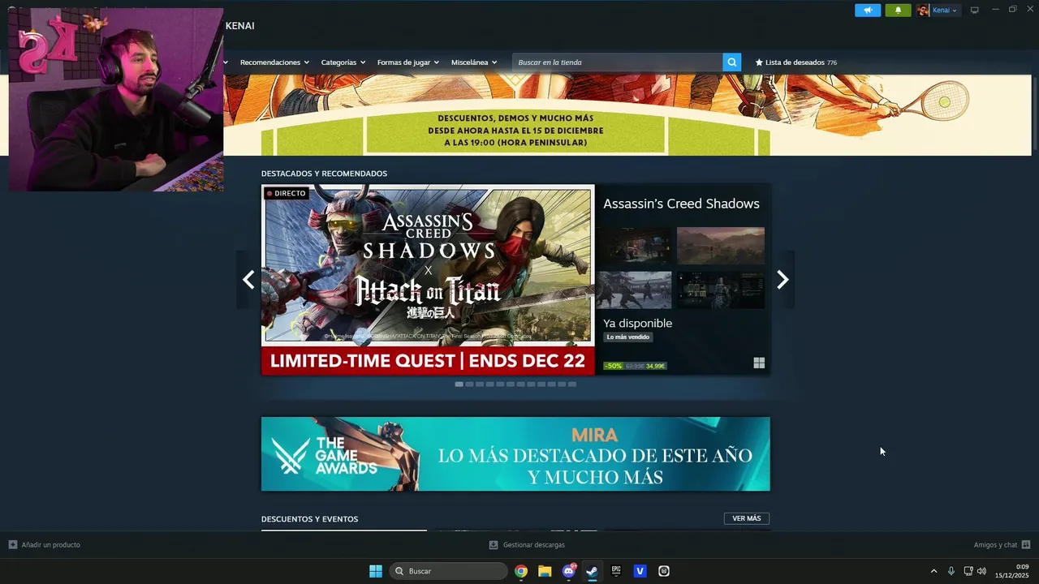Open the green notifications bell
This screenshot has height=584, width=1039.
pyautogui.click(x=898, y=11)
